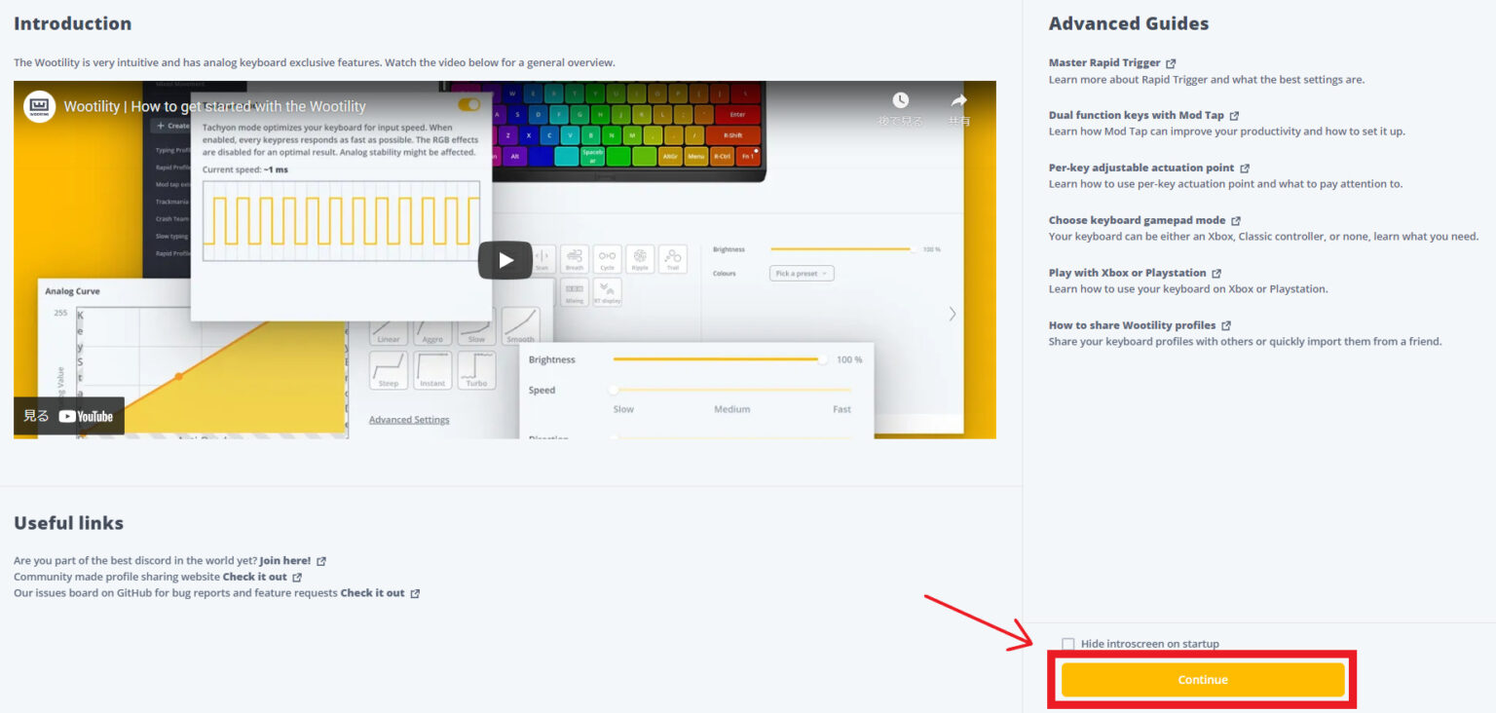1496x713 pixels.
Task: Click the Watch Later clock icon on video
Action: [x=900, y=100]
